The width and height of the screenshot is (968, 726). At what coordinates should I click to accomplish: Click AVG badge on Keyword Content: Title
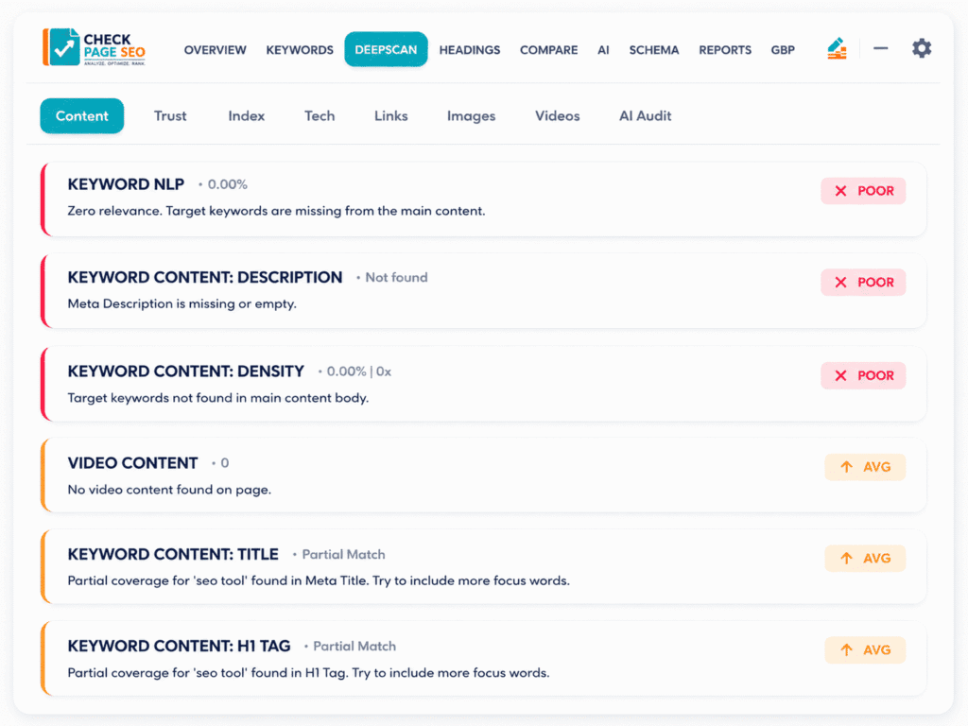click(865, 558)
